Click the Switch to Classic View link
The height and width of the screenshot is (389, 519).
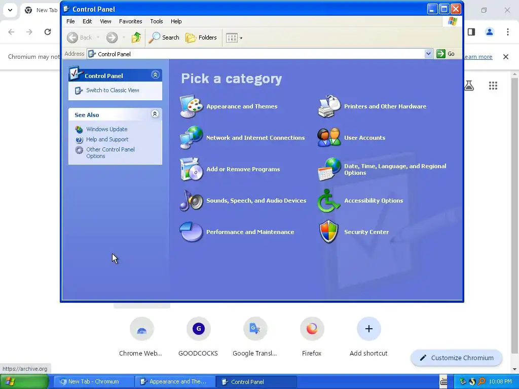113,90
